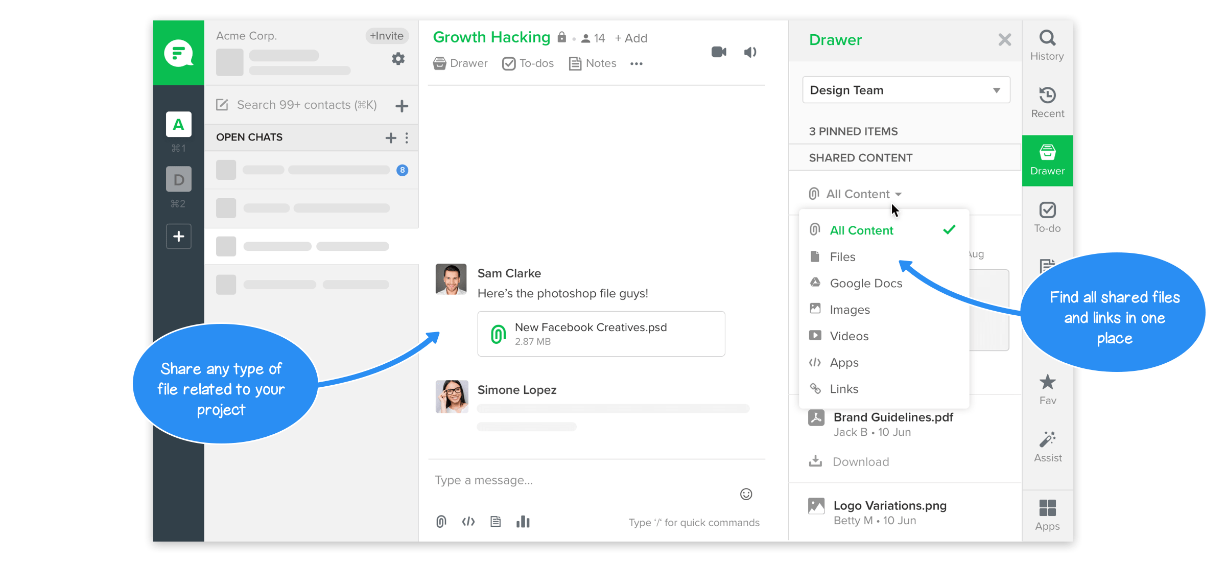
Task: Open the Notes tab in chat header
Action: 593,63
